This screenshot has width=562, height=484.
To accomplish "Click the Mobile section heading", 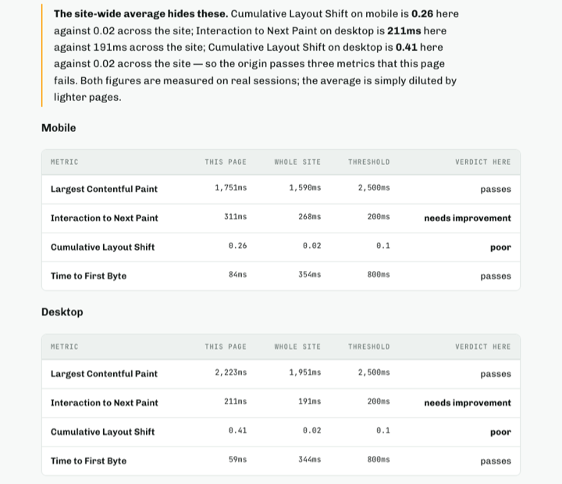I will click(x=59, y=128).
